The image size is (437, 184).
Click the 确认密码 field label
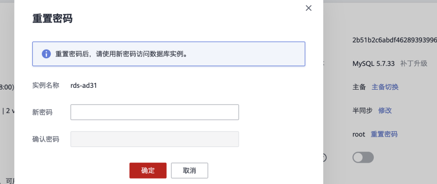pos(46,139)
